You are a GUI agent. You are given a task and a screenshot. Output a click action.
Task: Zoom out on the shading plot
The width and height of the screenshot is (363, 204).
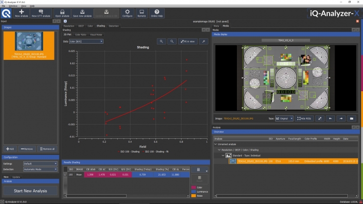[x=172, y=41]
